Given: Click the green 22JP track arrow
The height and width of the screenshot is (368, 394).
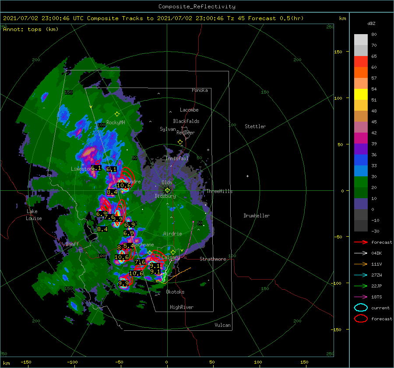Looking at the screenshot, I should 361,286.
